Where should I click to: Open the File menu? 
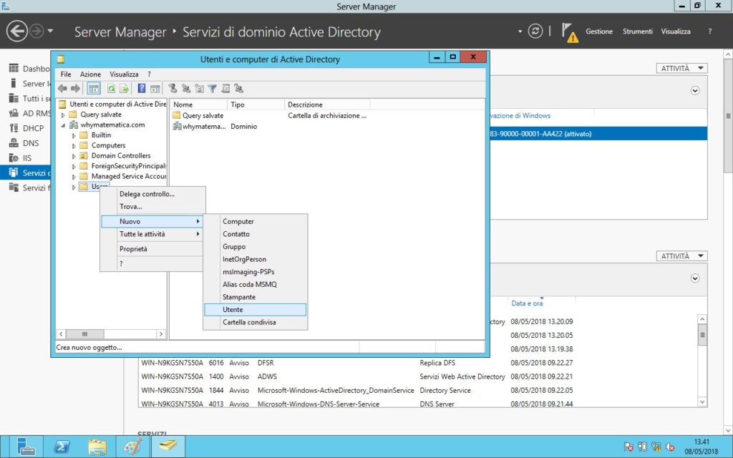click(x=66, y=74)
